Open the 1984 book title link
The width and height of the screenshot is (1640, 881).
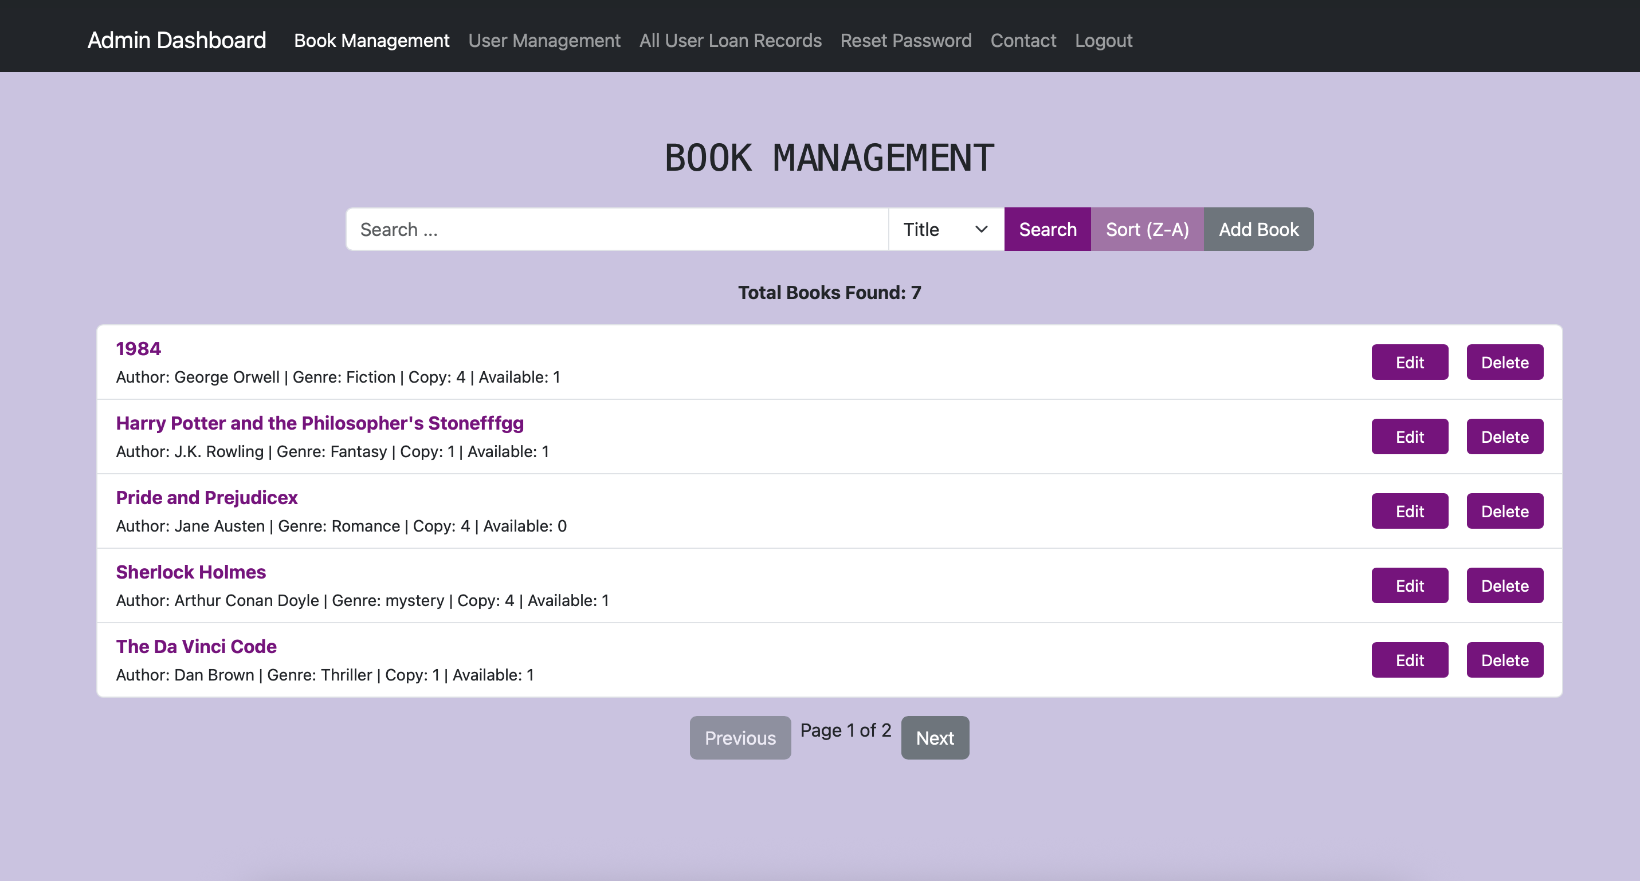tap(138, 348)
